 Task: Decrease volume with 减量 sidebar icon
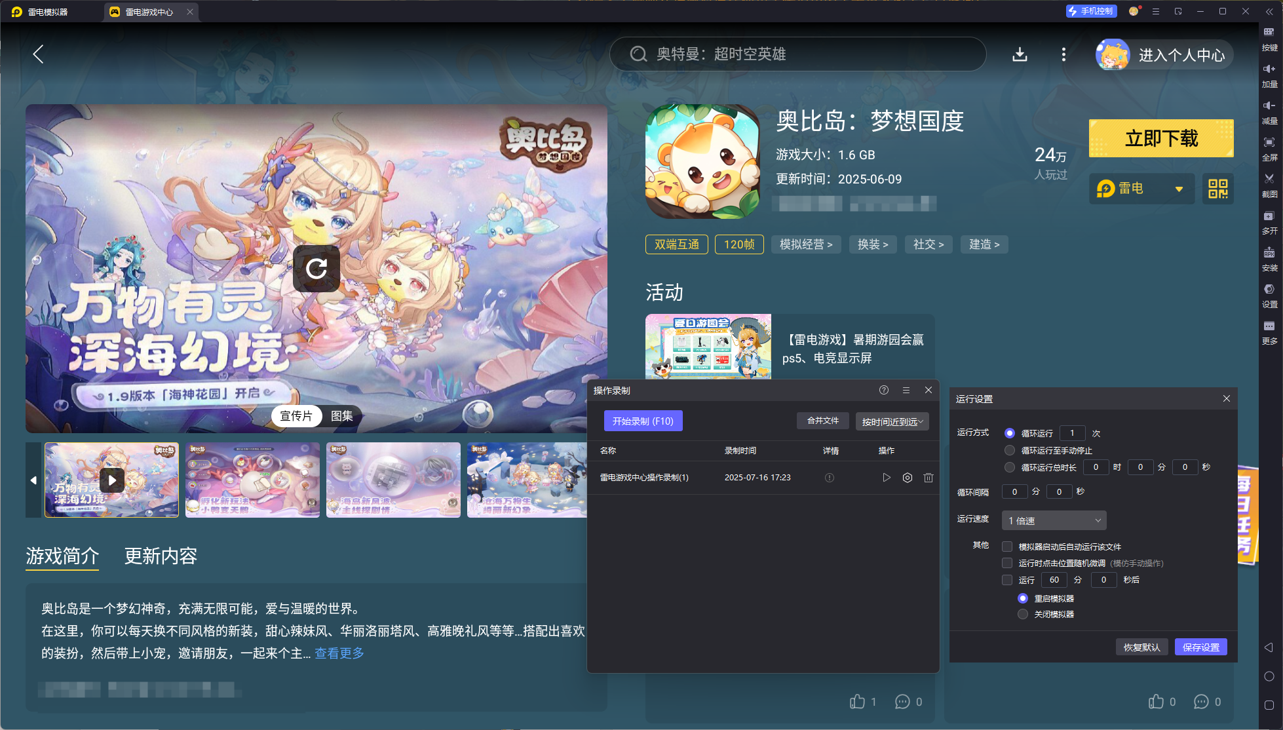1269,112
